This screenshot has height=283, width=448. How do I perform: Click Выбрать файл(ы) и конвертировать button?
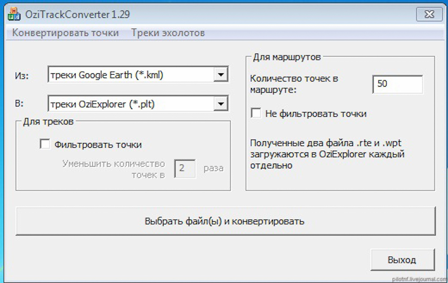point(225,221)
